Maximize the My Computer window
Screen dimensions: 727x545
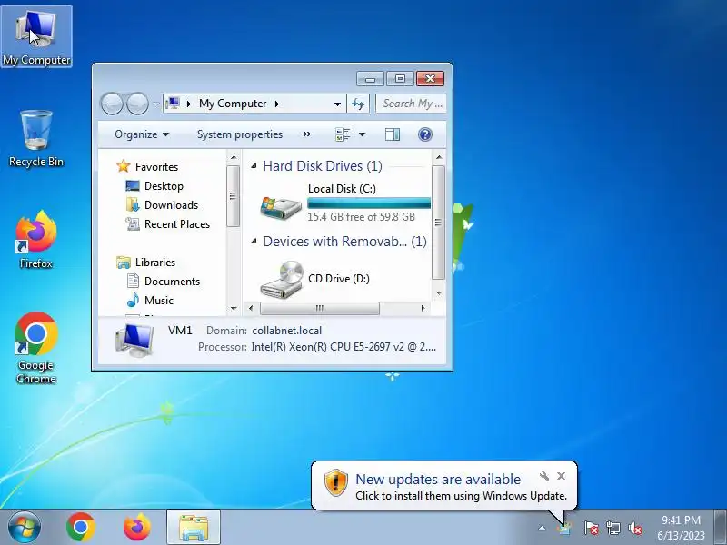[x=400, y=79]
